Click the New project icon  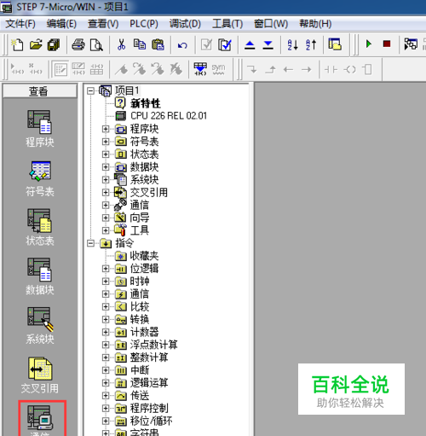coord(17,44)
